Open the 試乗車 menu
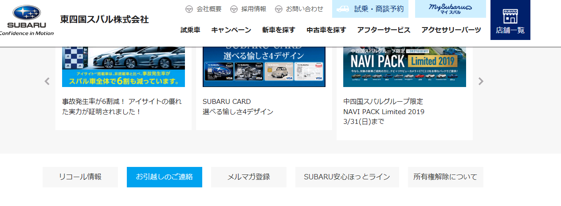The image size is (561, 206). [x=190, y=30]
